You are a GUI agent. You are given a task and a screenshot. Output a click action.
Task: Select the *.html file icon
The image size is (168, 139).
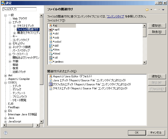(x=51, y=54)
